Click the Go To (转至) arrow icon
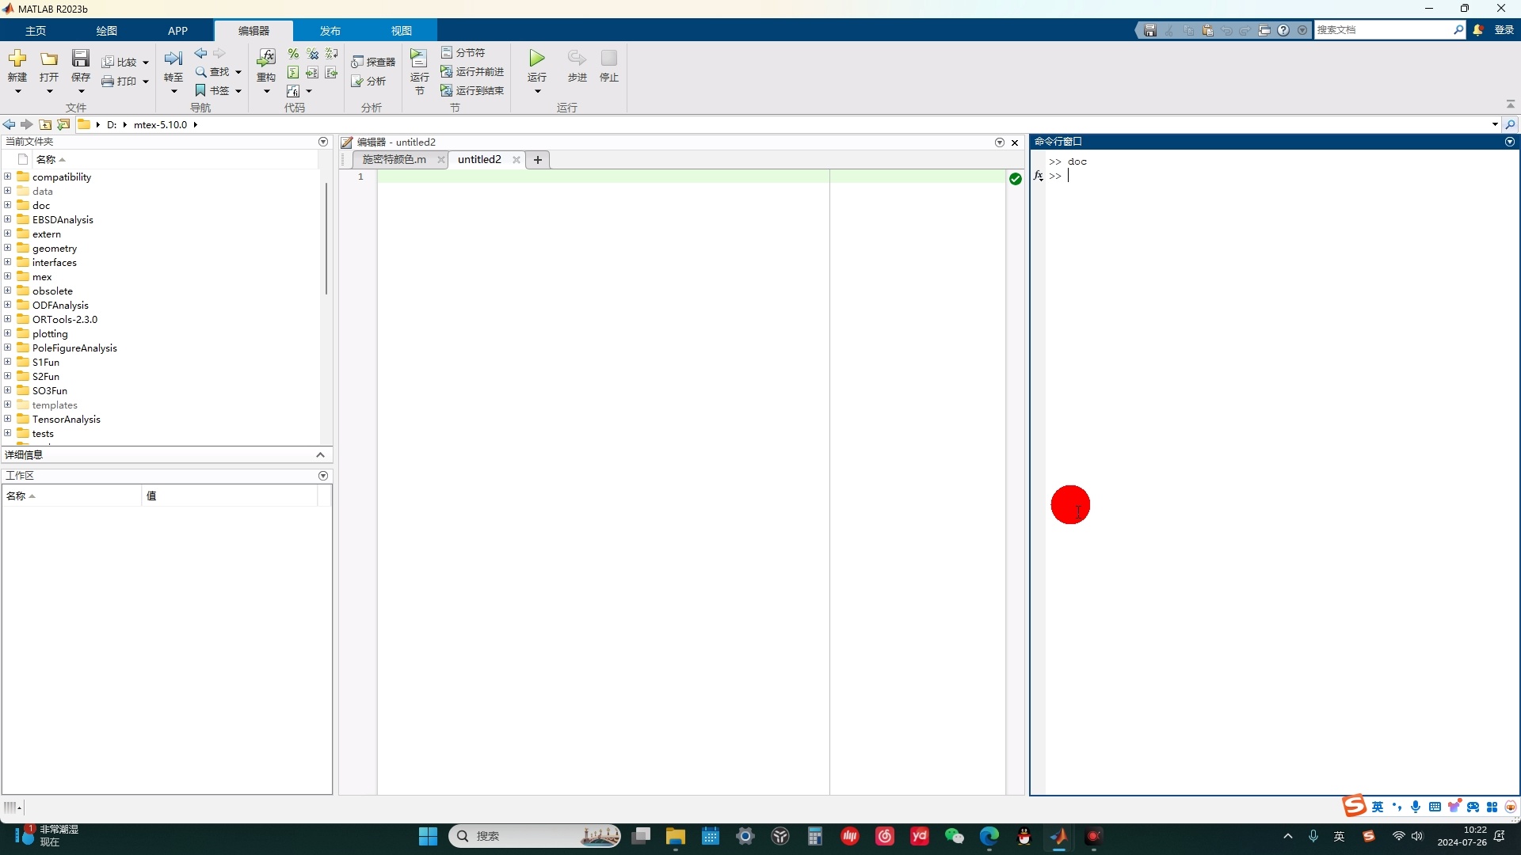The image size is (1521, 855). [x=173, y=59]
